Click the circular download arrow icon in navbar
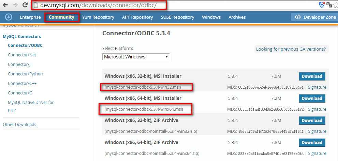The height and width of the screenshot is (161, 338). point(9,17)
